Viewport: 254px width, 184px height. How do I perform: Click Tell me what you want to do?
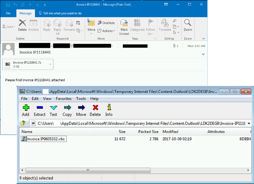click(60, 13)
